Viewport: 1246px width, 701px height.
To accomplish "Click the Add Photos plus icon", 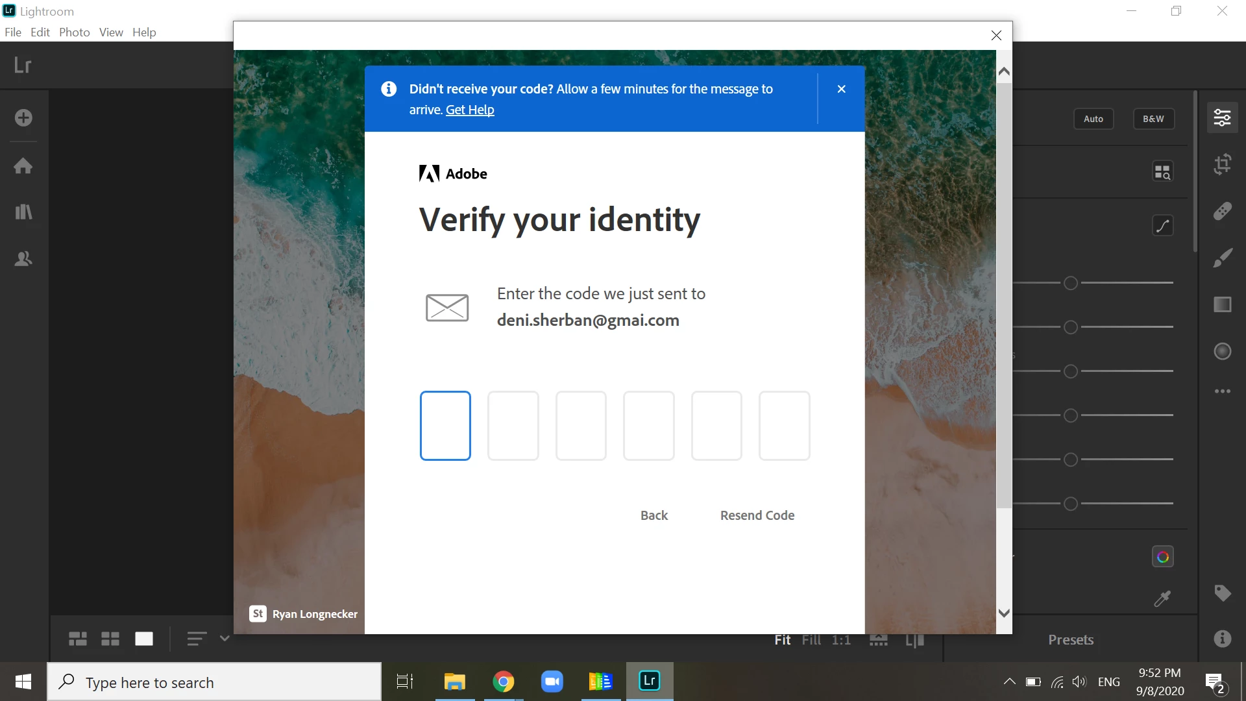I will tap(23, 117).
